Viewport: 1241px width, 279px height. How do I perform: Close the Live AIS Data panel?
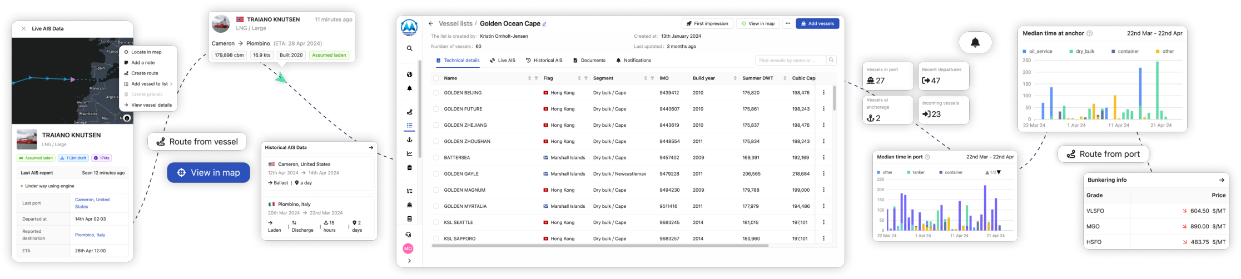point(23,29)
